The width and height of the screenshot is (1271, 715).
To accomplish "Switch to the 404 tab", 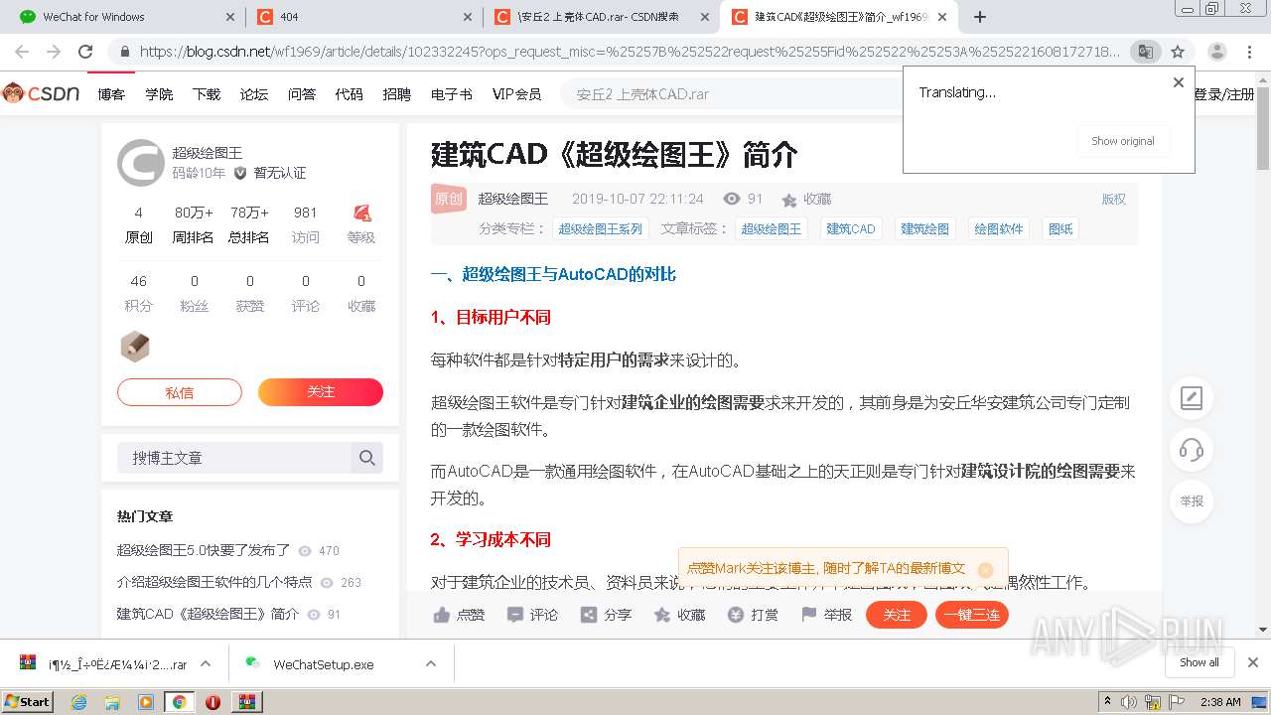I will [x=364, y=17].
